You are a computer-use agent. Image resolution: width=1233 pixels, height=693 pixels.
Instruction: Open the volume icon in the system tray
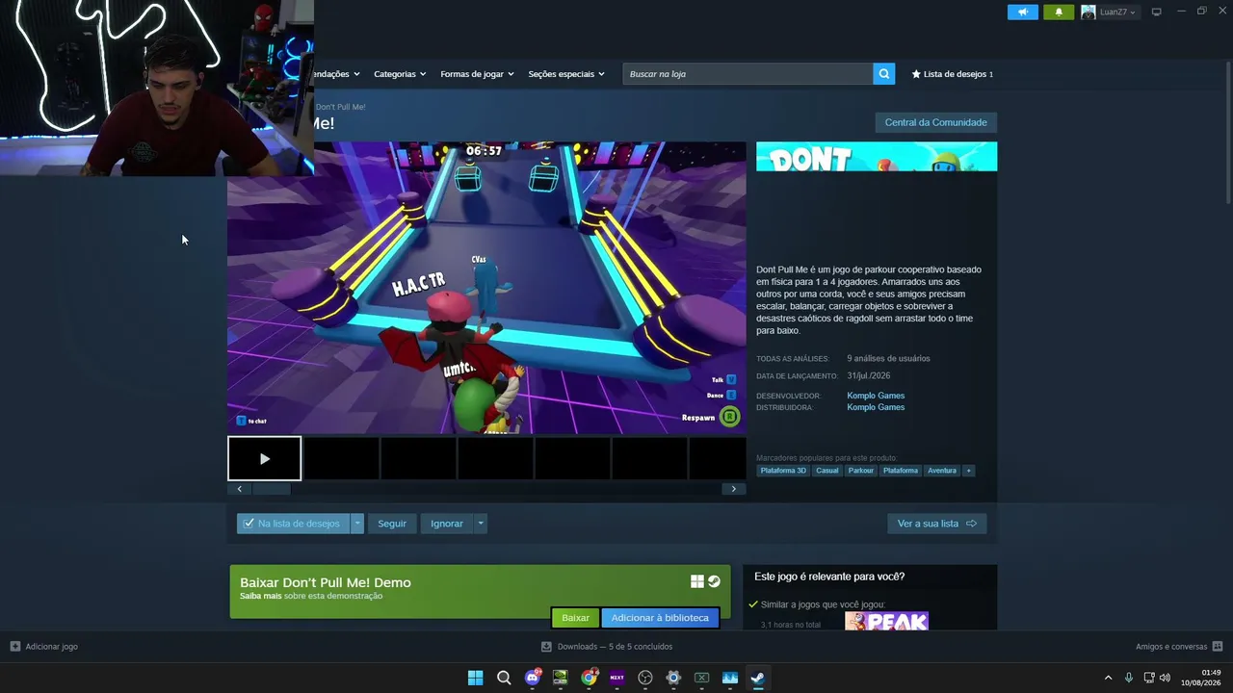pos(1165,678)
